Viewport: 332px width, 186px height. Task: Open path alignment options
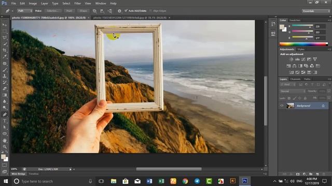pyautogui.click(x=102, y=11)
